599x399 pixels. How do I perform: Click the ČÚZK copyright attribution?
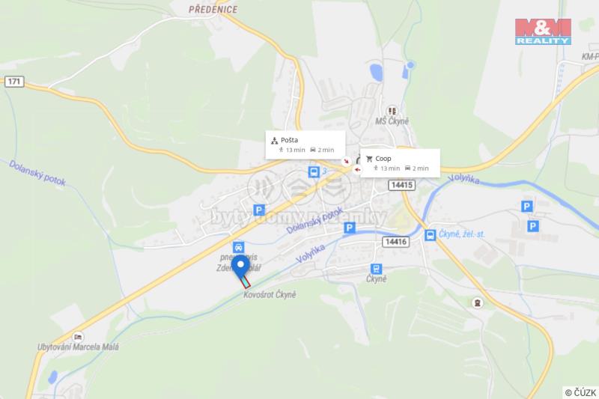click(581, 392)
